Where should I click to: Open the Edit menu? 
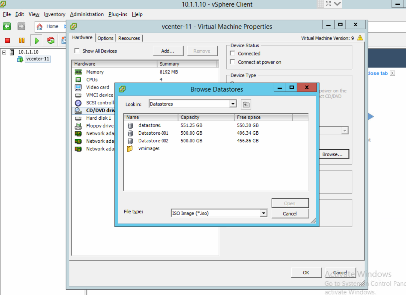pyautogui.click(x=20, y=14)
